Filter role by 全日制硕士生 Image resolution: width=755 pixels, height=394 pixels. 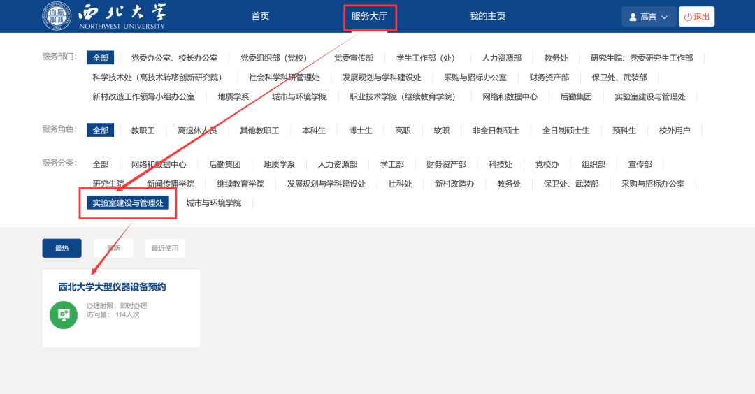pos(566,131)
